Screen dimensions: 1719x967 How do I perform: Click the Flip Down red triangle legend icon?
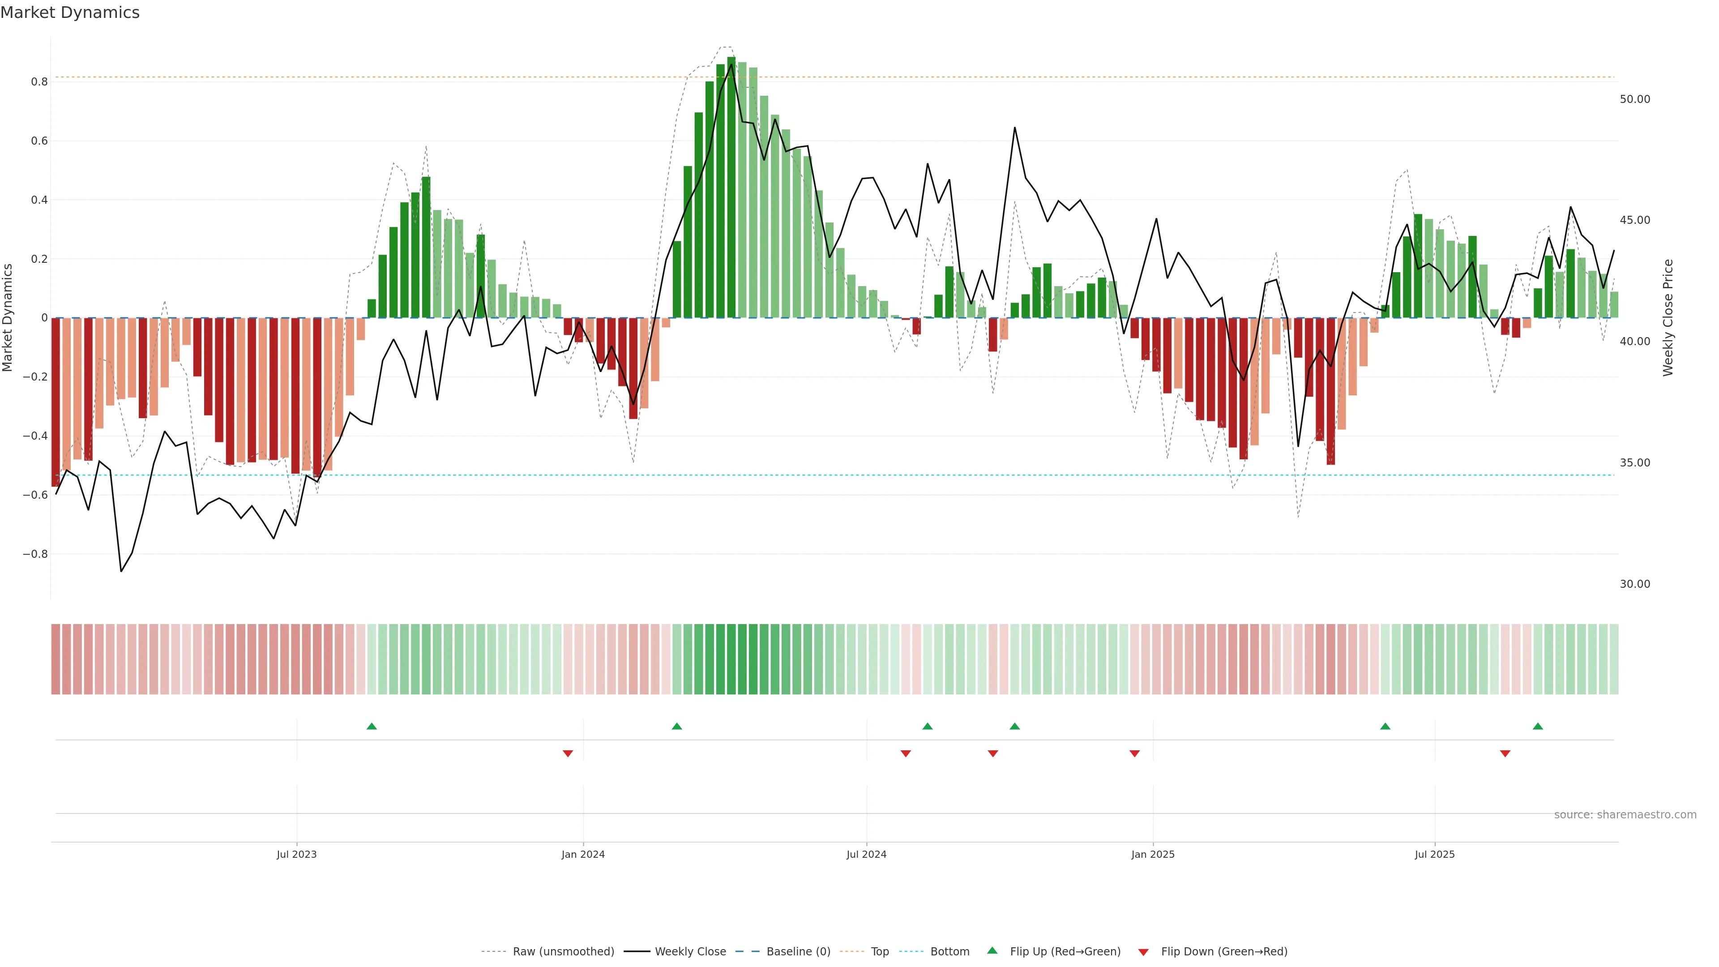[x=1143, y=952]
